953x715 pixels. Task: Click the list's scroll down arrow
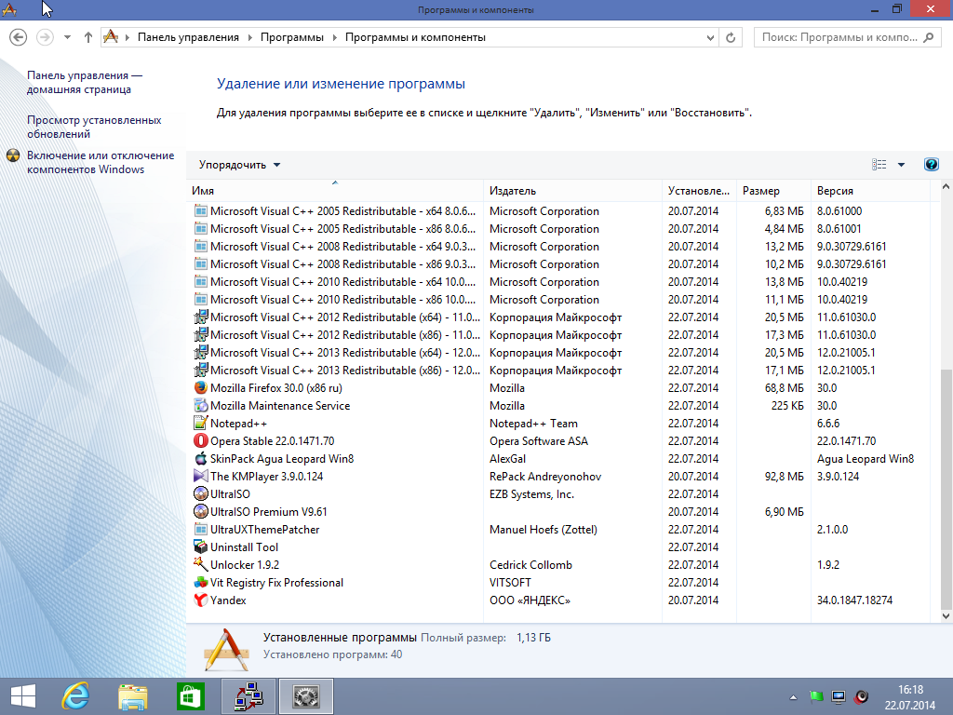pyautogui.click(x=946, y=616)
